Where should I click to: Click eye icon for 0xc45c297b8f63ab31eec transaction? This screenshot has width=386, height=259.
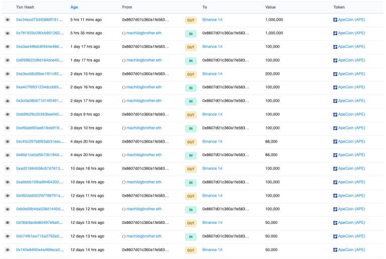click(x=8, y=142)
